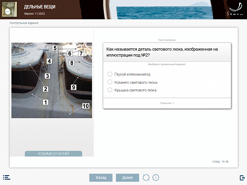Click label number 10 on the photo
Screen dimensions: 247x185
pyautogui.click(x=85, y=106)
